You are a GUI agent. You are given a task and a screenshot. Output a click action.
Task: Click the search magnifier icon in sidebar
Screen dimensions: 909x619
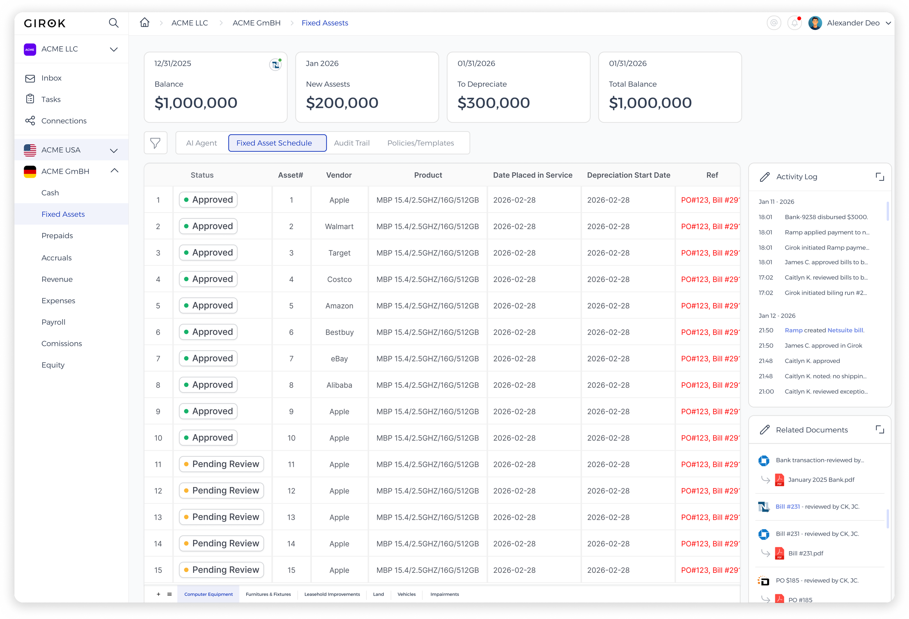click(113, 23)
